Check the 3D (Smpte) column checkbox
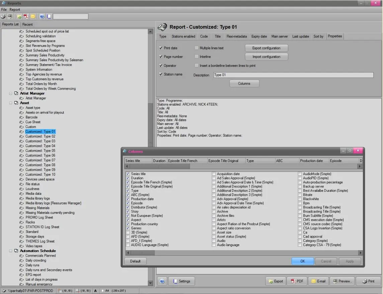The image size is (383, 294). tap(128, 233)
